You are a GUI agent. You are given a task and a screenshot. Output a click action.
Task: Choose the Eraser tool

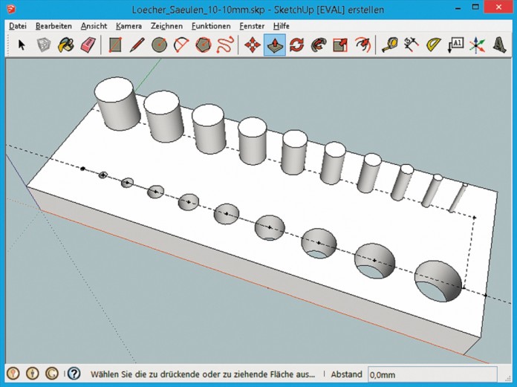coord(88,45)
